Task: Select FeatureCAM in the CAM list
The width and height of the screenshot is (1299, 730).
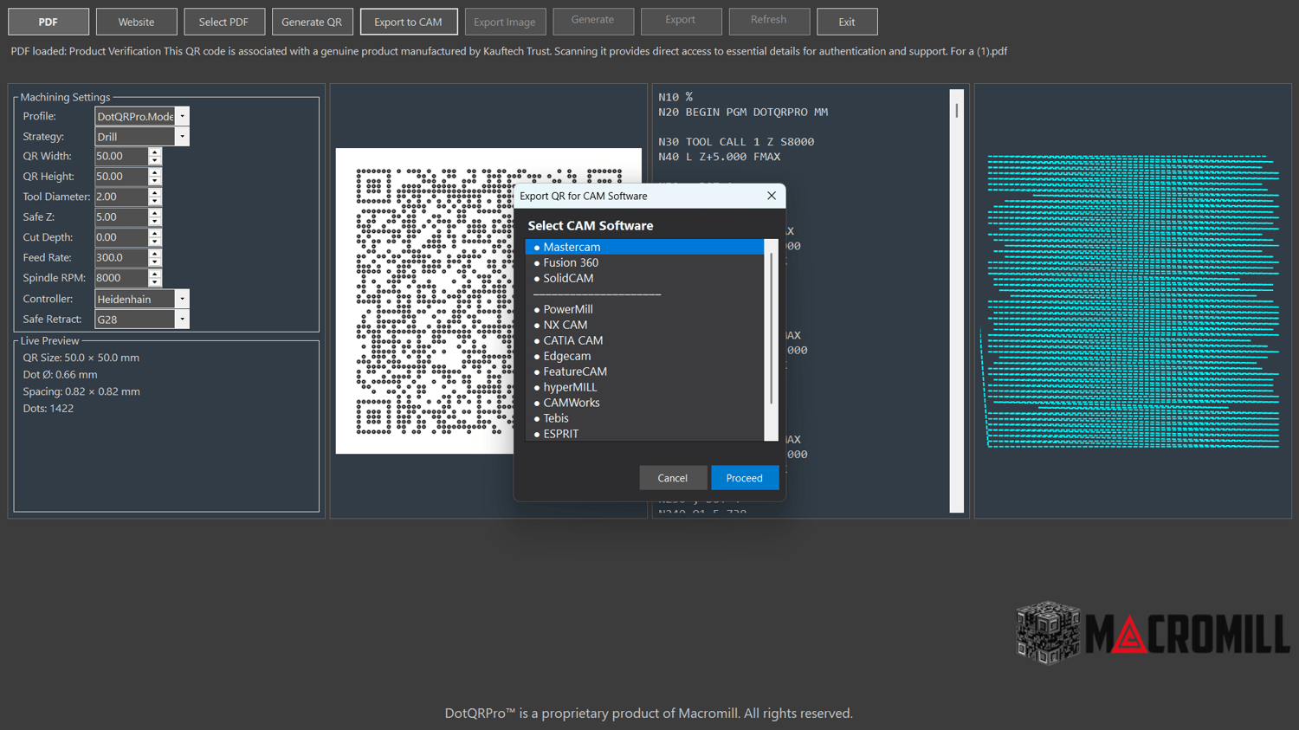Action: [644, 371]
